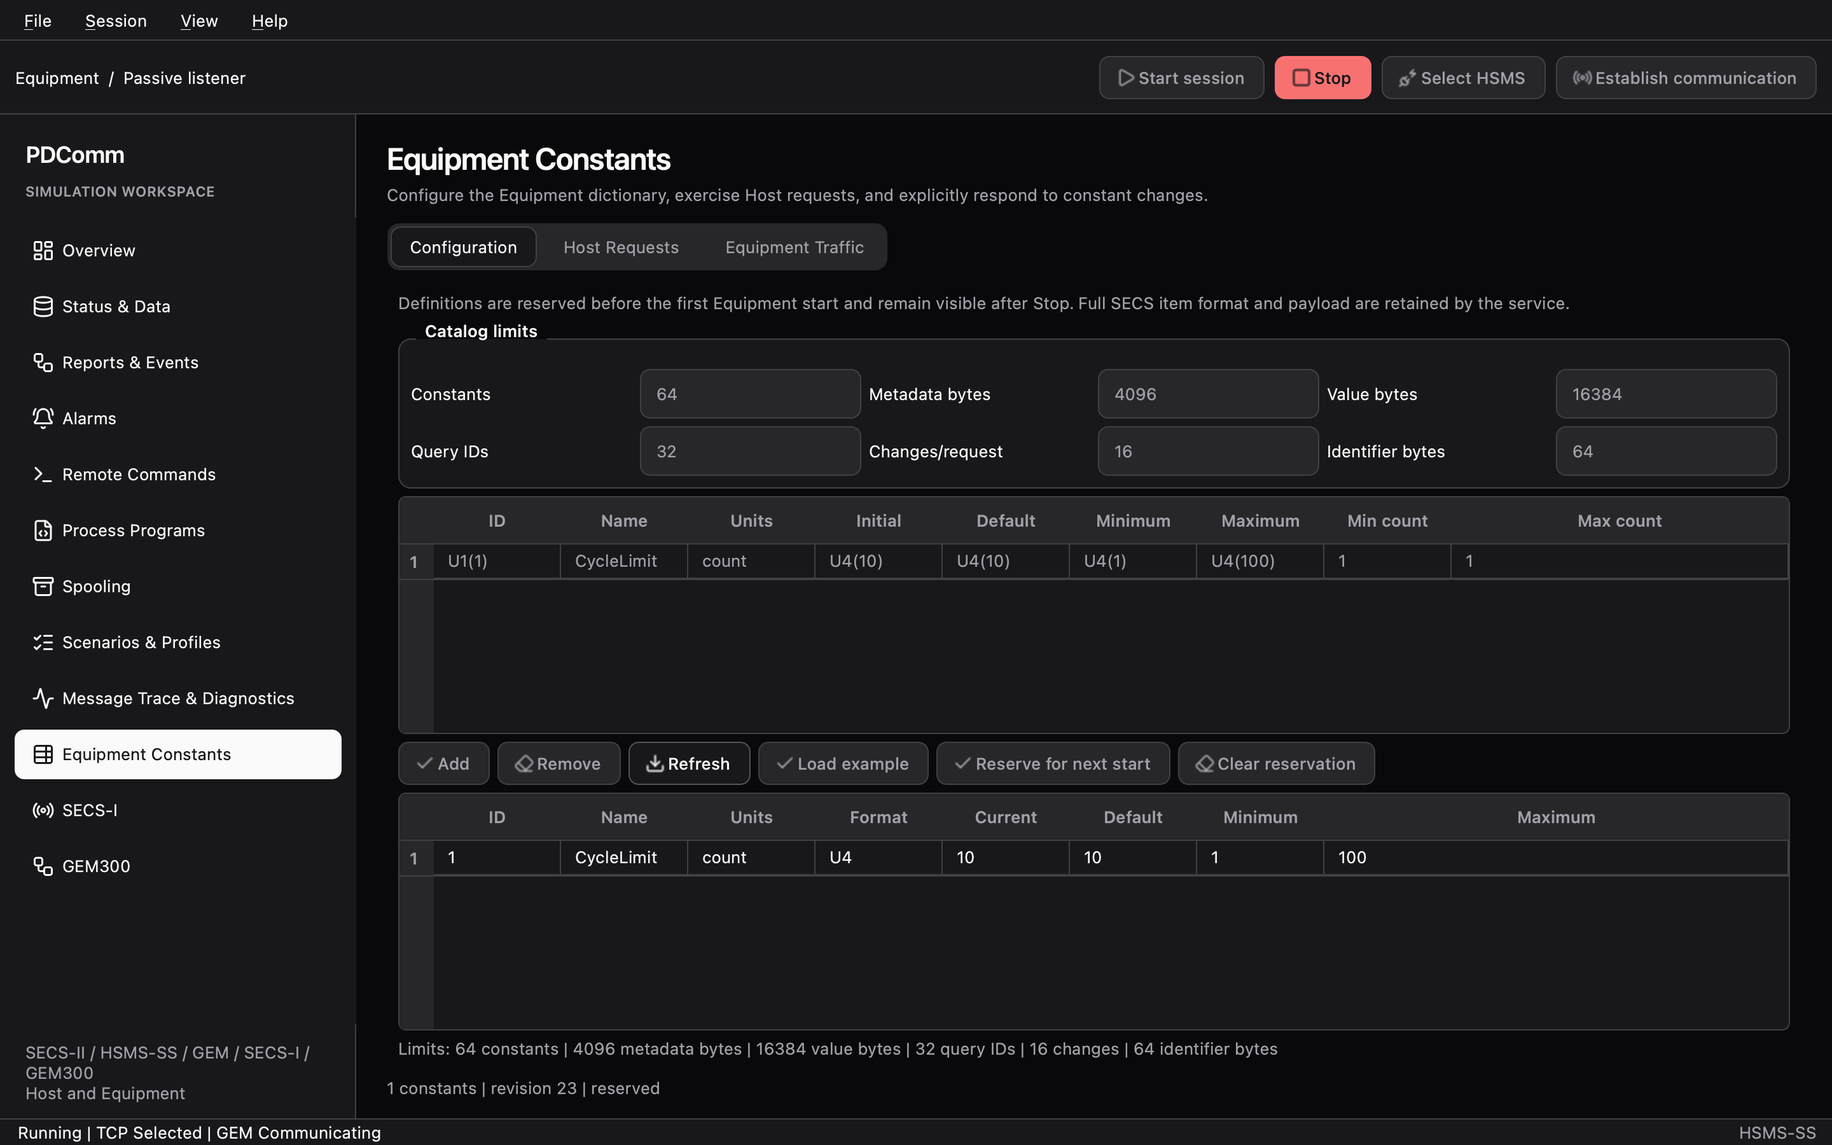The image size is (1832, 1145).
Task: Click the Refresh button
Action: click(x=689, y=763)
